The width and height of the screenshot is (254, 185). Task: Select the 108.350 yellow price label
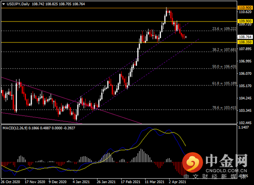tap(245, 42)
